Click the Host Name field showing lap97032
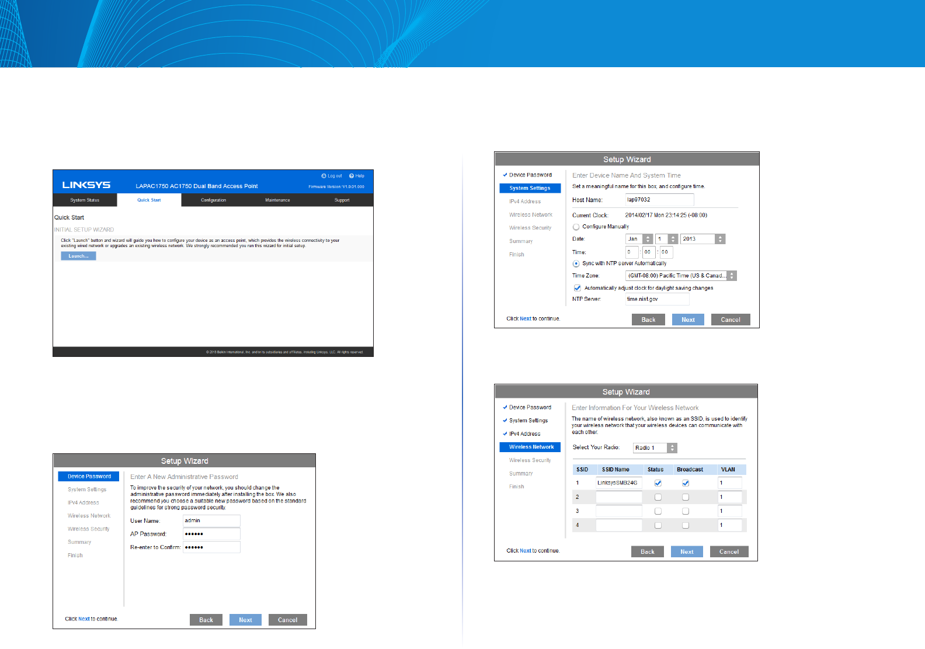Viewport: 925px width, 649px height. 659,200
